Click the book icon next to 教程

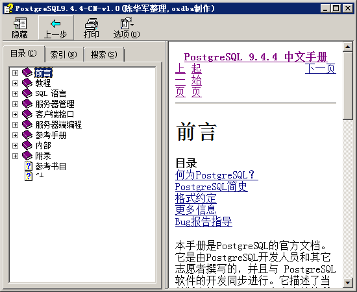(27, 83)
